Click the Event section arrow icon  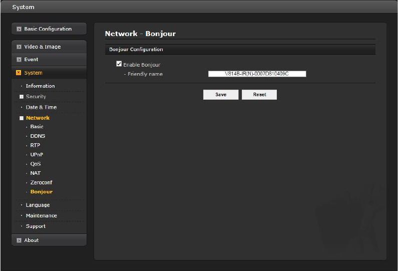tap(19, 60)
